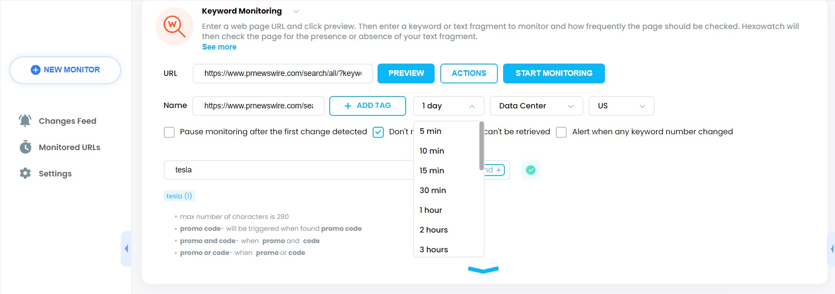The height and width of the screenshot is (294, 835).
Task: Enable pause monitoring after first change detected
Action: click(x=169, y=132)
